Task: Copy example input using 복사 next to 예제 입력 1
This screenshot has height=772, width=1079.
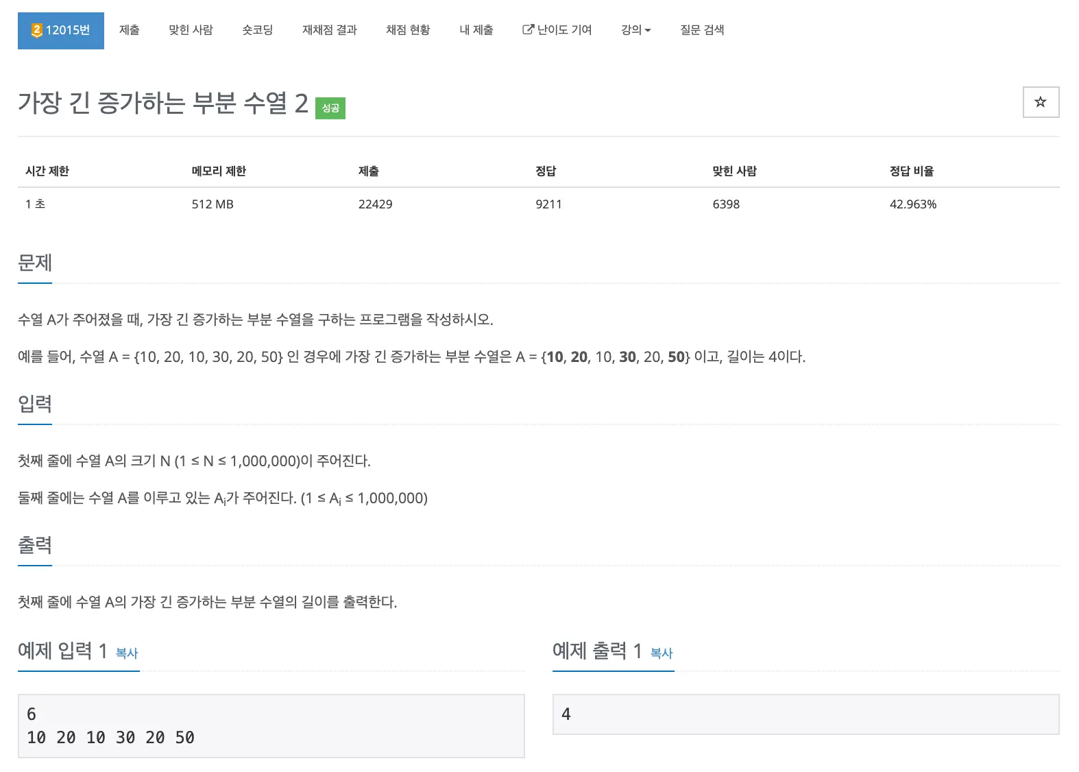Action: click(x=127, y=653)
